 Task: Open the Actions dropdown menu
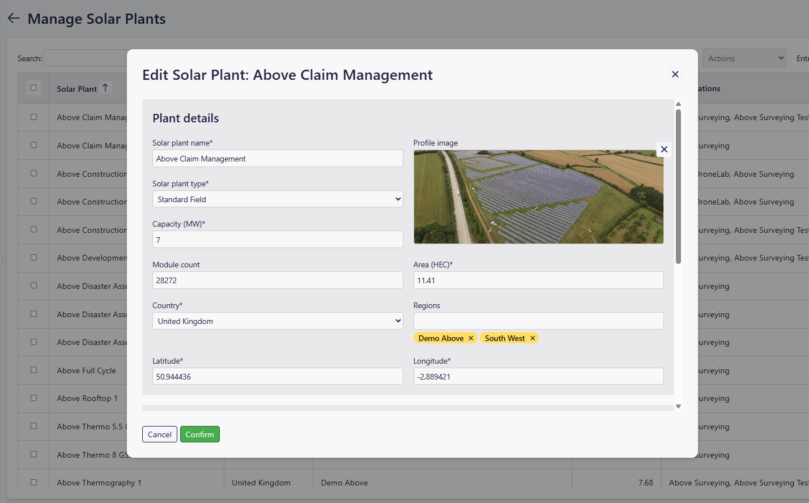[744, 58]
